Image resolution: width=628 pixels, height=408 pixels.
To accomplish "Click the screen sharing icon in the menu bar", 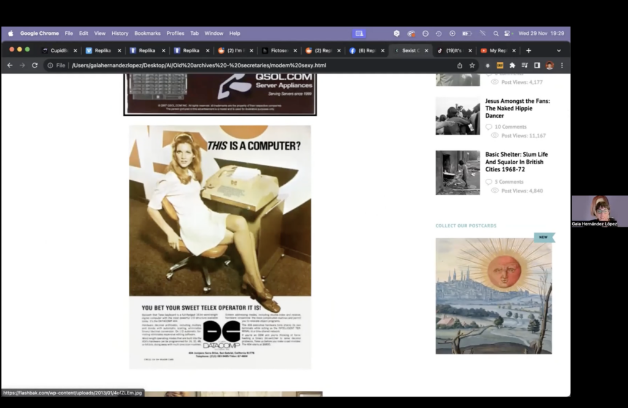I will (x=359, y=34).
